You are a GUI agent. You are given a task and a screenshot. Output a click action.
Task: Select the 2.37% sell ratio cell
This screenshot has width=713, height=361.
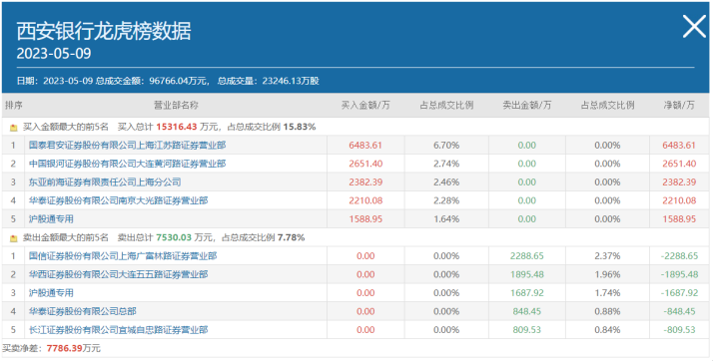(607, 256)
